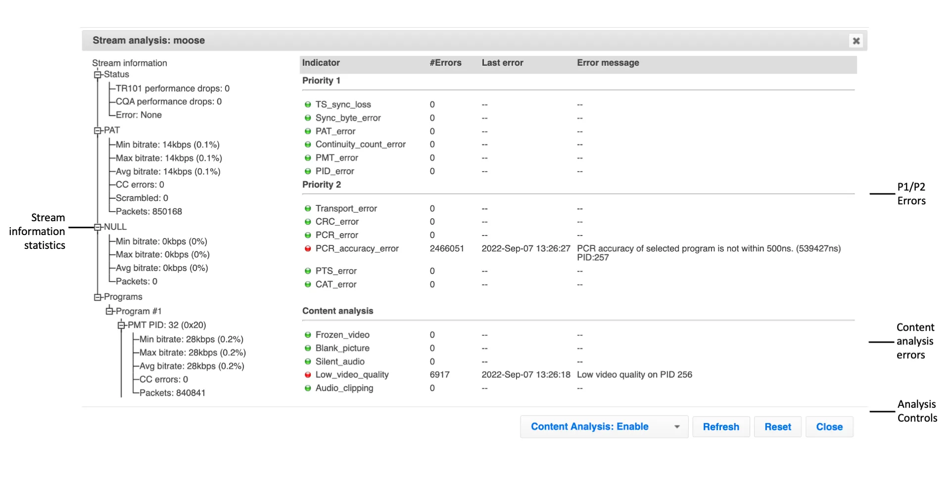
Task: Click the 6917 error count value
Action: coord(439,375)
